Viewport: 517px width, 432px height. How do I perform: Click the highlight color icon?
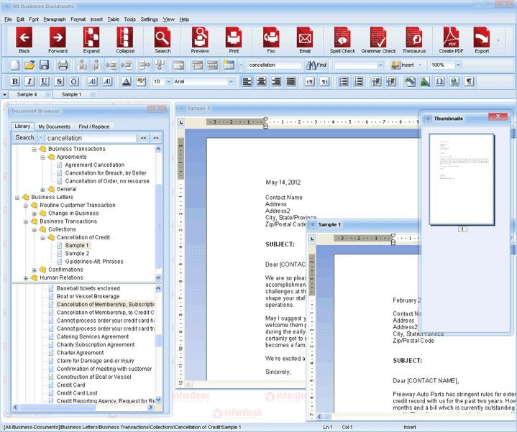141,81
